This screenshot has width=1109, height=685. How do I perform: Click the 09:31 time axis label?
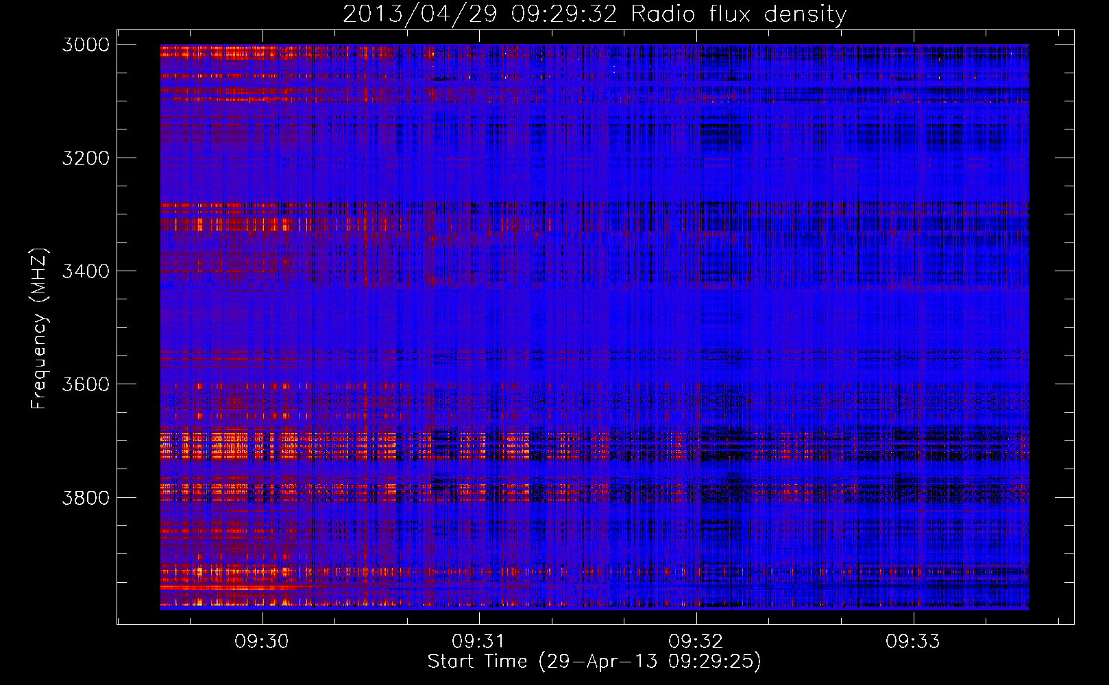pyautogui.click(x=478, y=642)
